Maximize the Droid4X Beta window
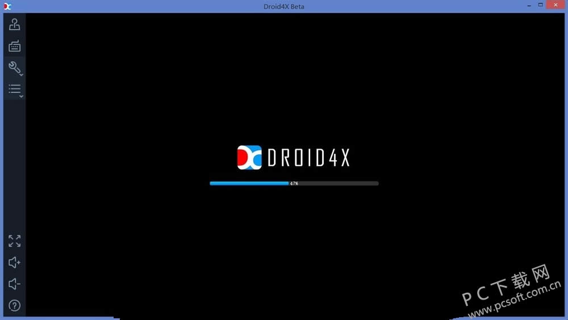 [539, 5]
